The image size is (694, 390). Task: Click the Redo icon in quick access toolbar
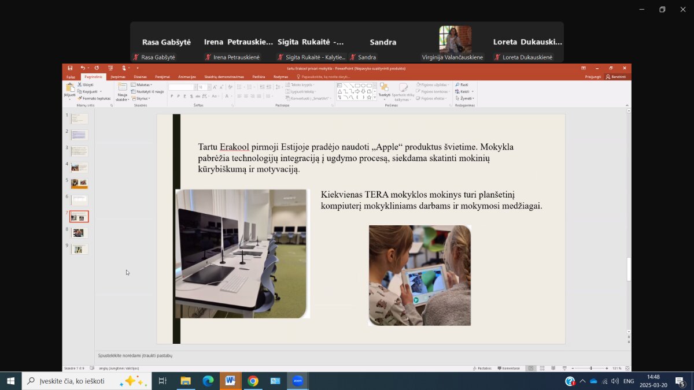(97, 68)
